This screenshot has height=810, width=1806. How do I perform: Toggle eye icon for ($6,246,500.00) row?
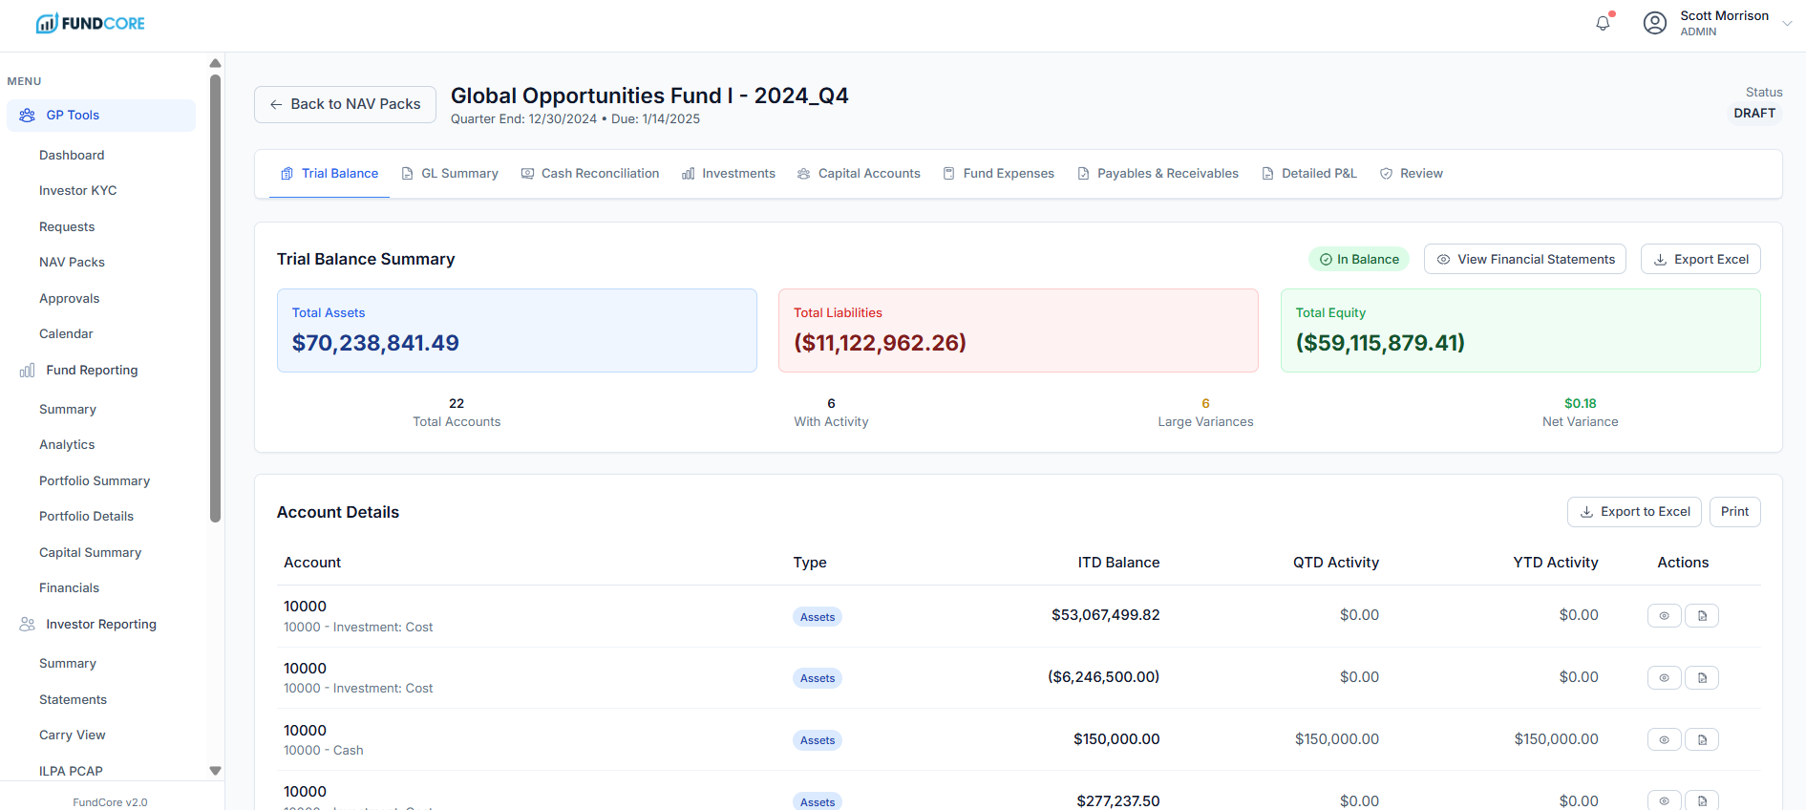click(1664, 678)
